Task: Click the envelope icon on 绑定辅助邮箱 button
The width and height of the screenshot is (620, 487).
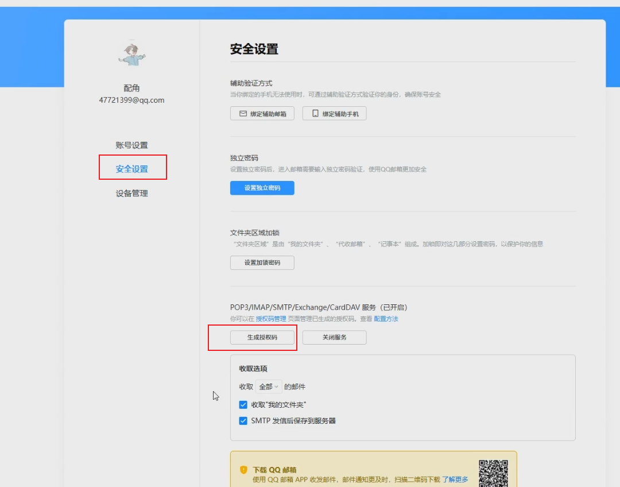Action: pyautogui.click(x=243, y=113)
